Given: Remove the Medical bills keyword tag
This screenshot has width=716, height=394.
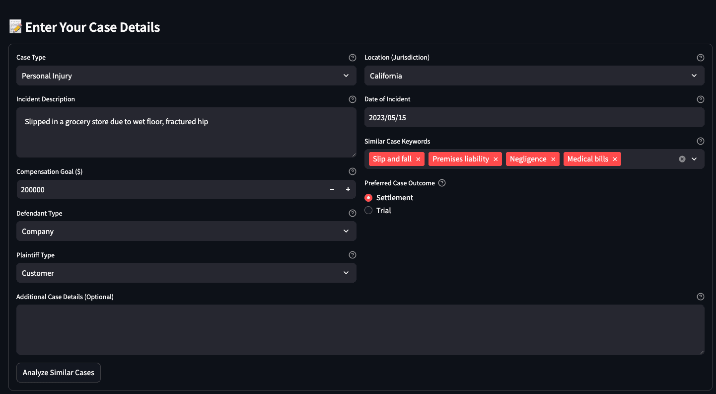Looking at the screenshot, I should pos(615,159).
